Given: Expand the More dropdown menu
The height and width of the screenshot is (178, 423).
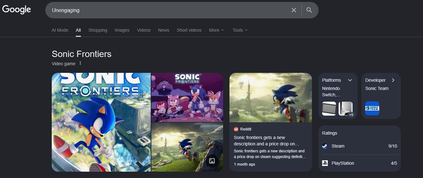Looking at the screenshot, I should click(216, 30).
